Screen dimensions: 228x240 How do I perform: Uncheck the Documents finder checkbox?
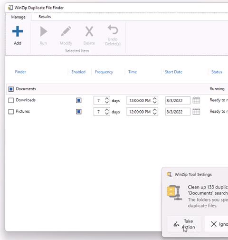pos(11,89)
